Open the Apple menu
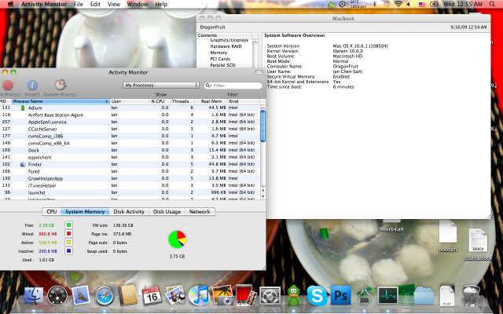Image resolution: width=503 pixels, height=314 pixels. pos(10,4)
